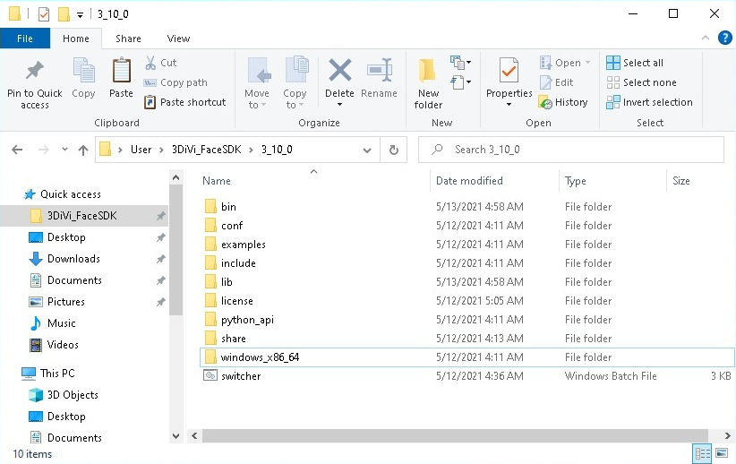Switch to Details view layout
This screenshot has width=736, height=464.
click(702, 453)
